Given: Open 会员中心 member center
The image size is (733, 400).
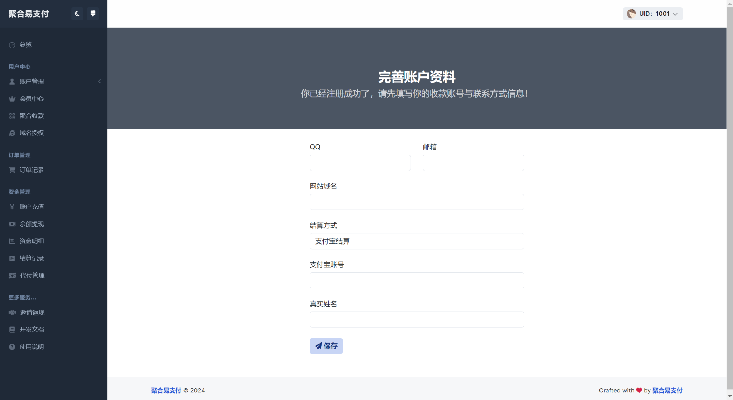Looking at the screenshot, I should (32, 98).
